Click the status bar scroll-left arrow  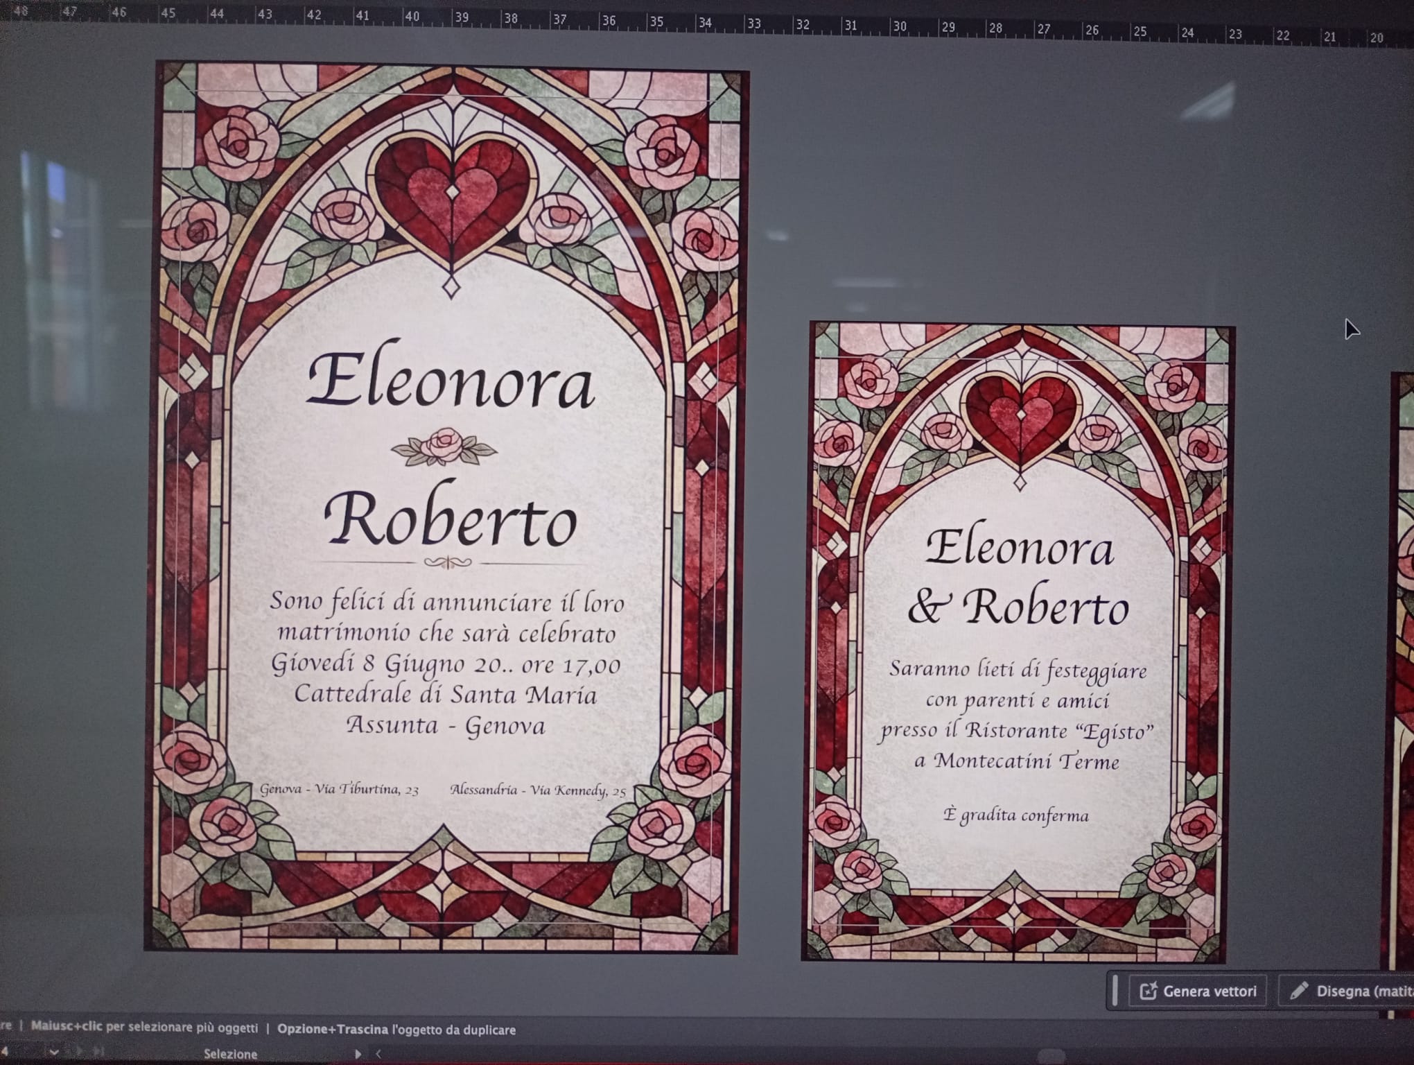[378, 1054]
